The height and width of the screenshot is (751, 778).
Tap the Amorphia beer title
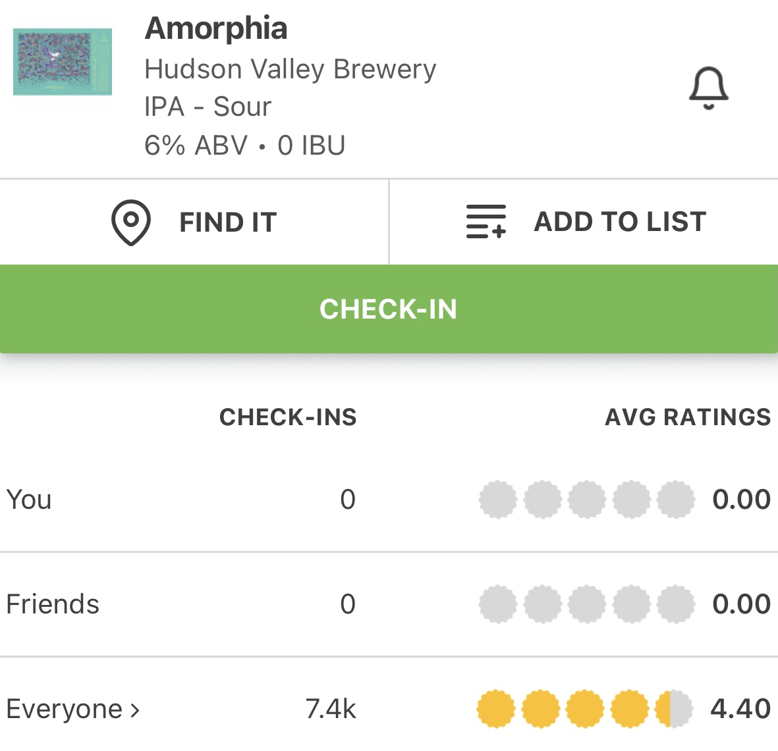point(216,28)
